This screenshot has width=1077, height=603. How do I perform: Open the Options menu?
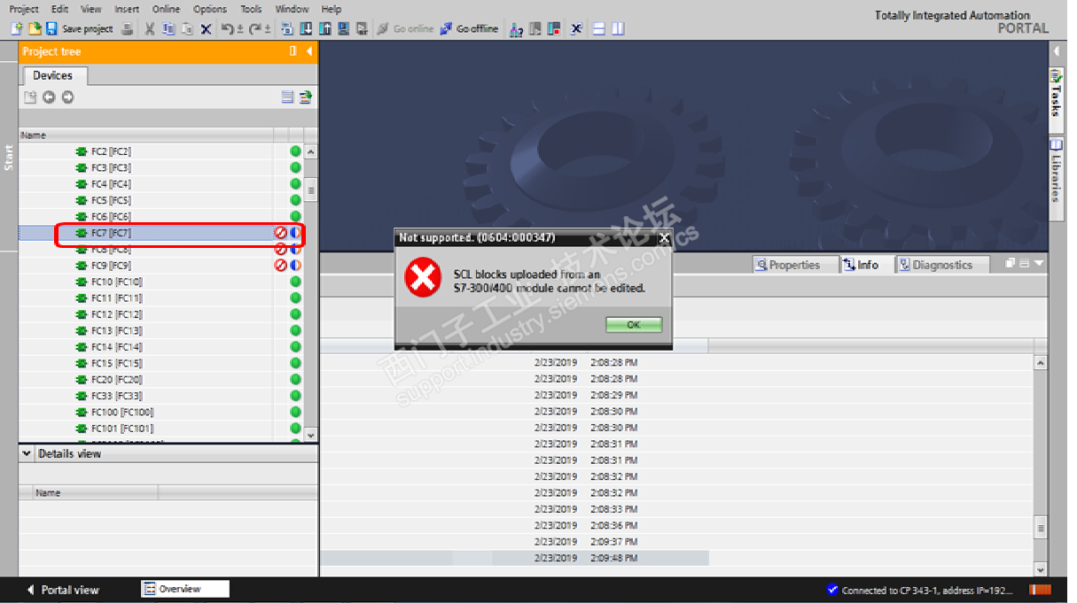pyautogui.click(x=210, y=9)
